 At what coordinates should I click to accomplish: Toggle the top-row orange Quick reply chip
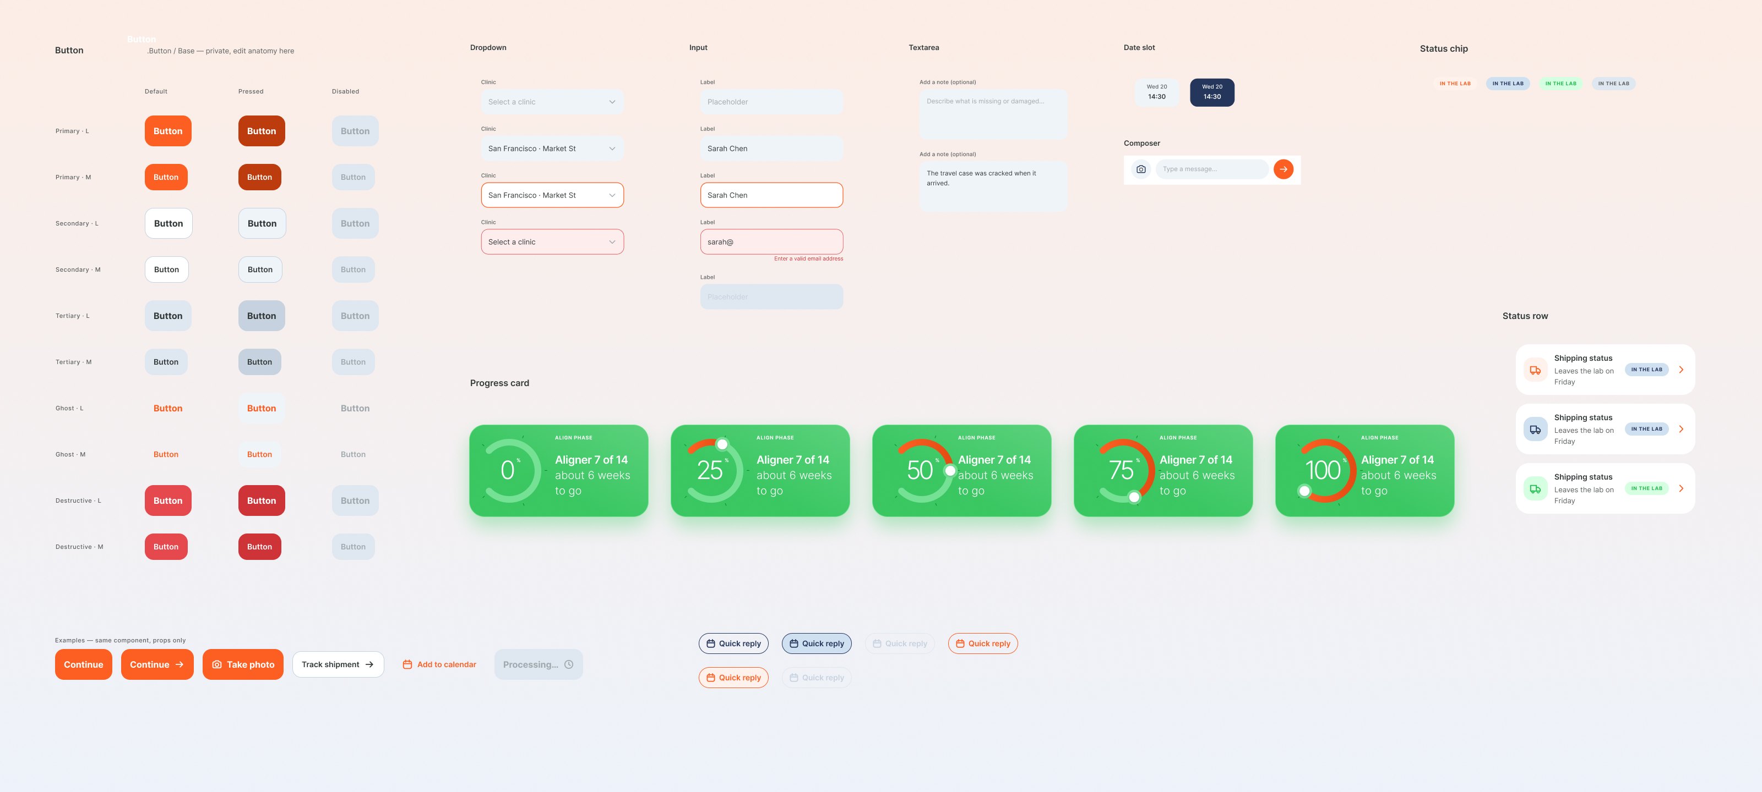click(x=983, y=643)
